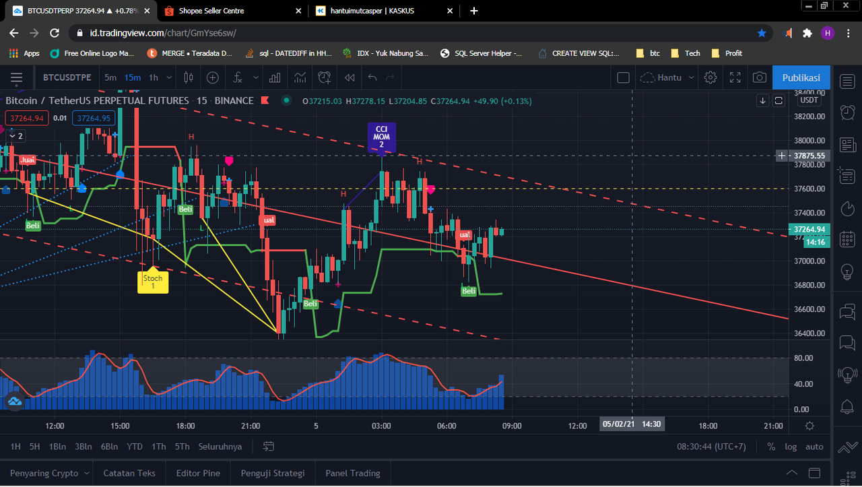Click the blue buy price 37264.95 button
The height and width of the screenshot is (487, 862).
[x=94, y=118]
